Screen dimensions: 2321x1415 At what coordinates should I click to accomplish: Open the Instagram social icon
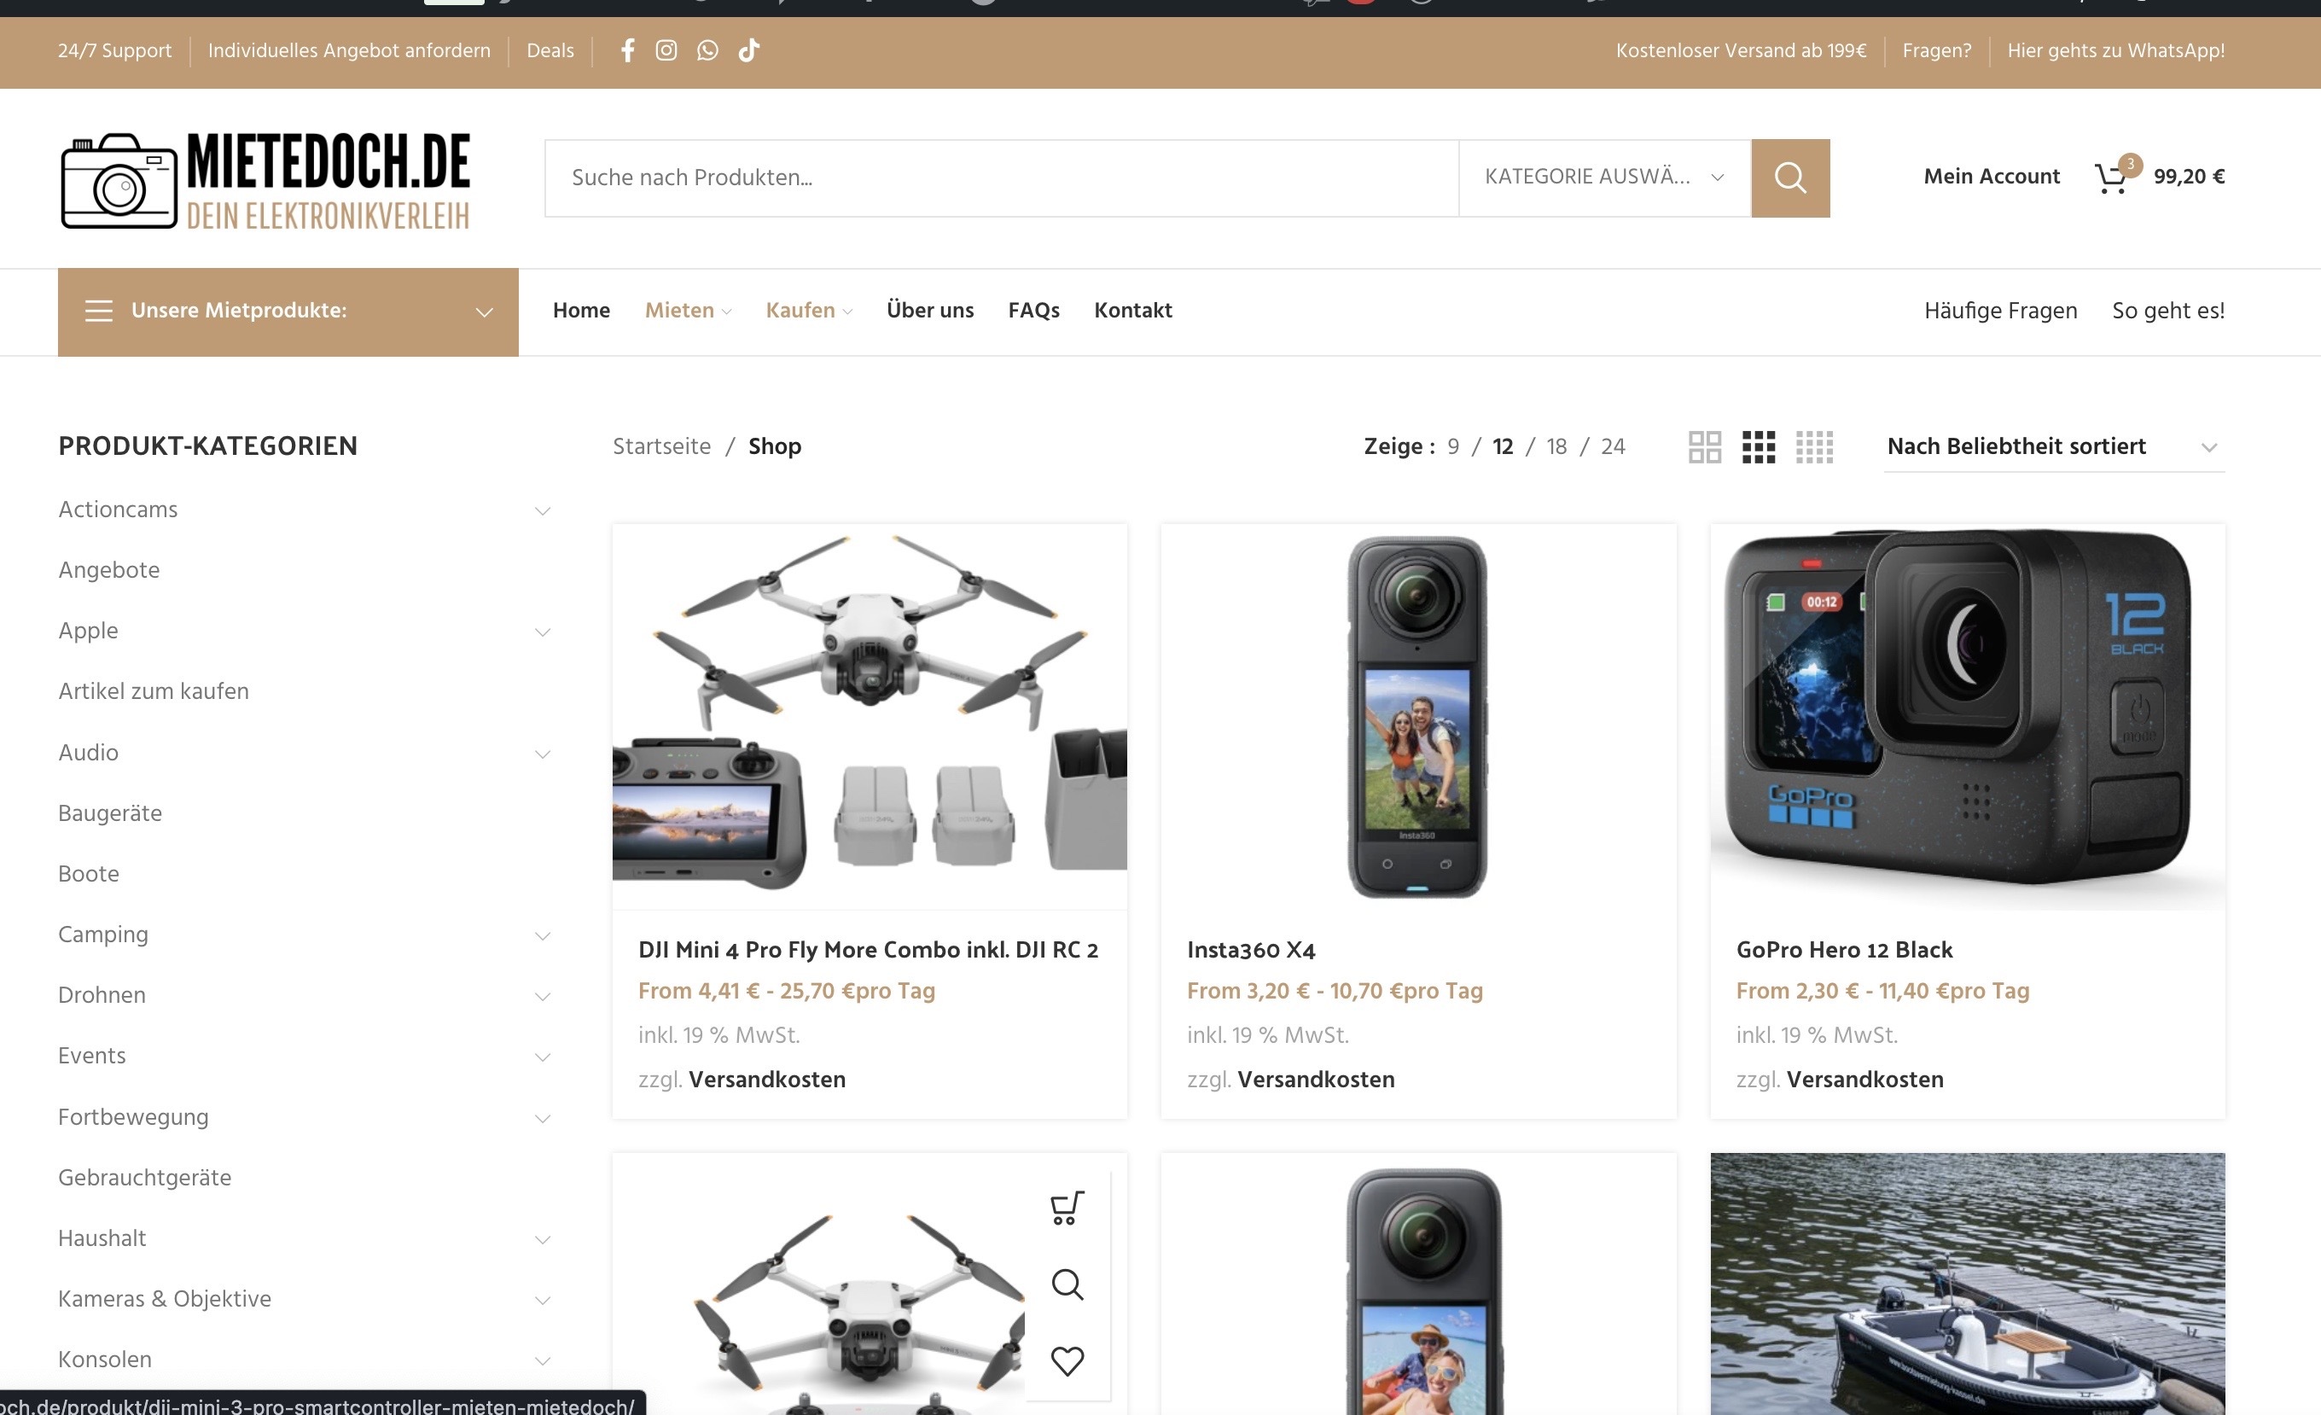click(666, 51)
